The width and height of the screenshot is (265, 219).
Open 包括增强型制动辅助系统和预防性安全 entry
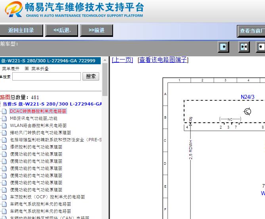[56, 140]
